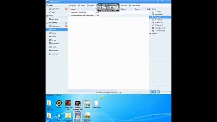The width and height of the screenshot is (217, 122).
Task: Open Library Applications in sidebar
Action: (x=55, y=9)
